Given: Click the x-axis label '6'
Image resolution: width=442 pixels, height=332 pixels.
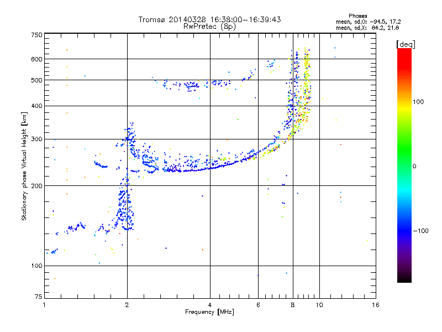Looking at the screenshot, I should 258,305.
